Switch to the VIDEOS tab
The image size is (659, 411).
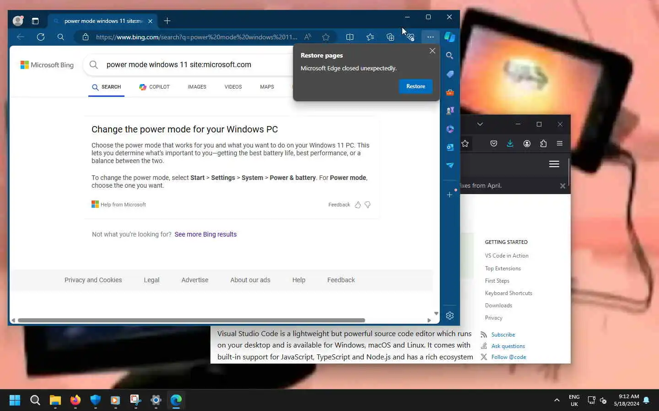(x=233, y=87)
